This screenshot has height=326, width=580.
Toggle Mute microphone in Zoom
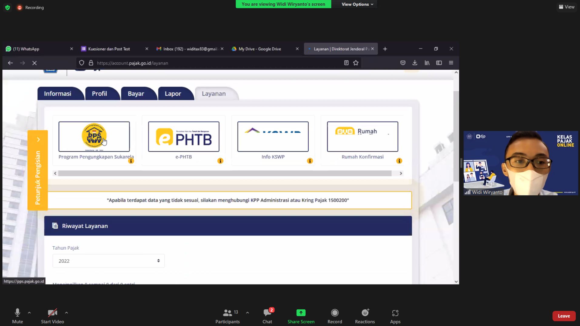17,316
